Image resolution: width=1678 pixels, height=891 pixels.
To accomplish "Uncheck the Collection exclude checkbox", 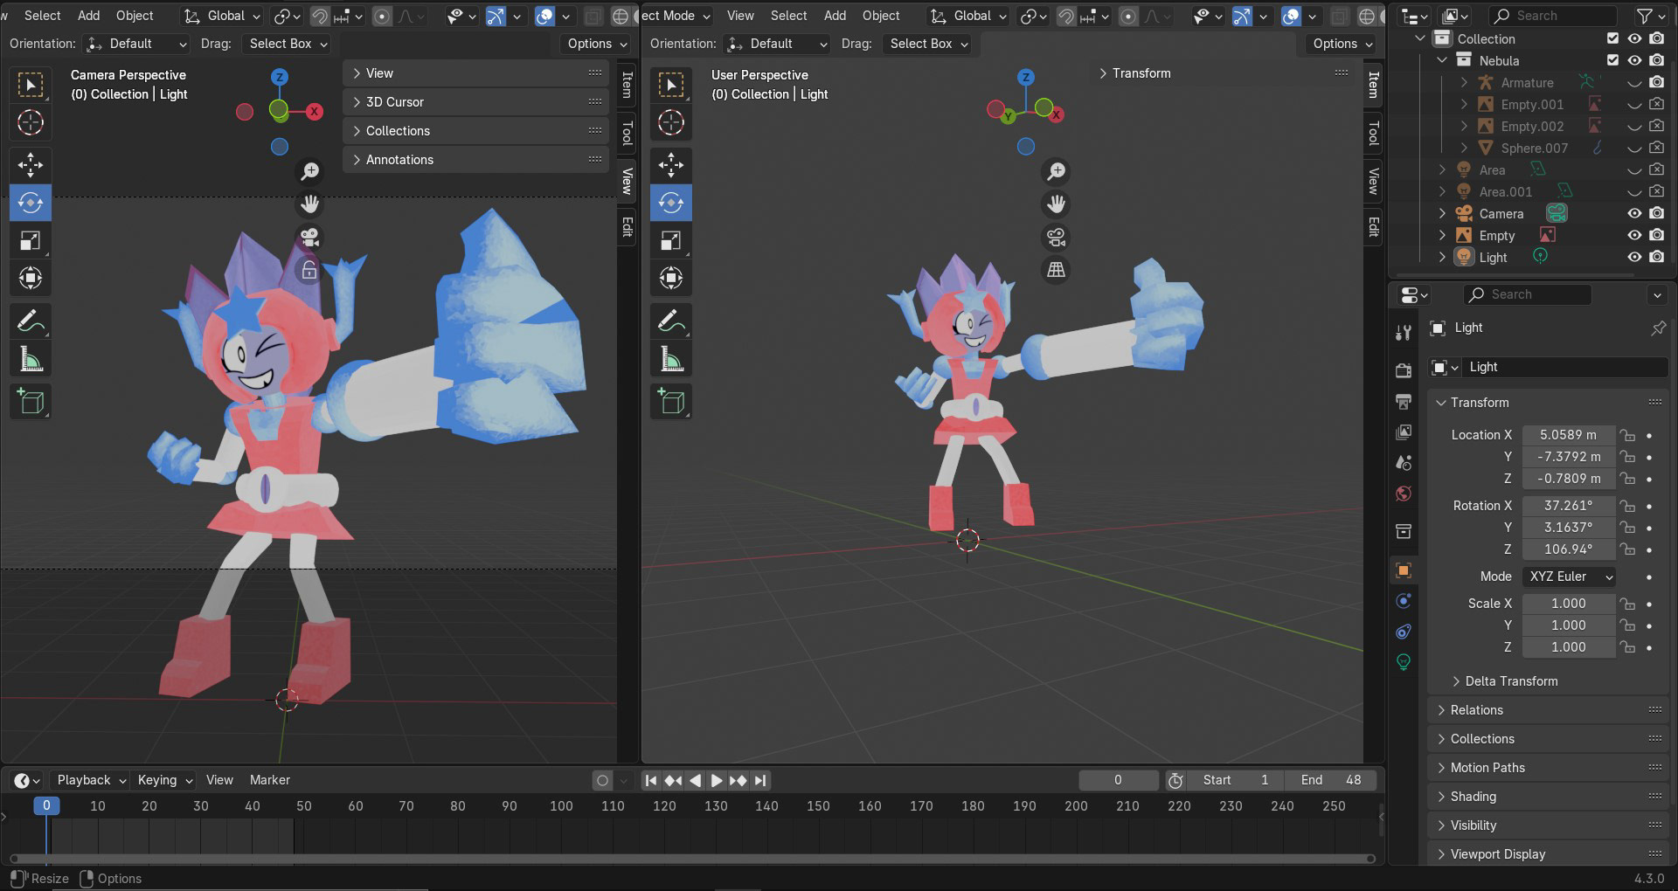I will [1612, 38].
